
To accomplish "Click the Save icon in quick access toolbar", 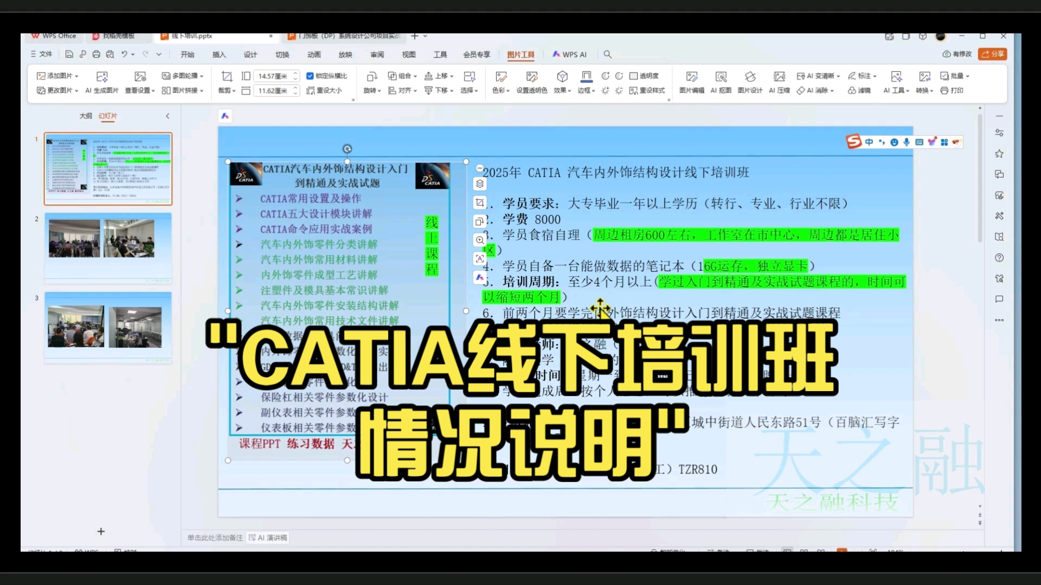I will (69, 54).
